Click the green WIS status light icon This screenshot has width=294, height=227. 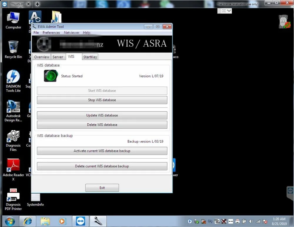point(51,76)
